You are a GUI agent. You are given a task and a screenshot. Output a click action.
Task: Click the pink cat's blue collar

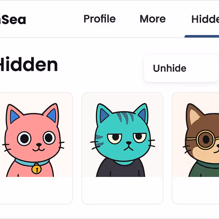32,162
